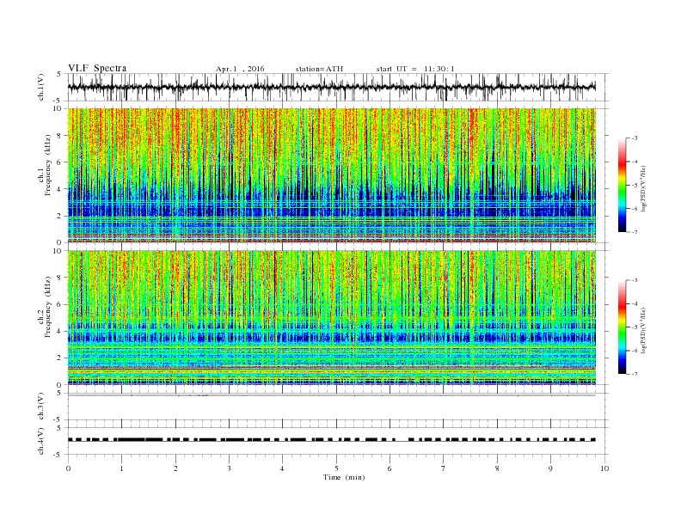Screen dimensions: 681x526
Task: Click the "6" tick on the time axis
Action: pyautogui.click(x=390, y=468)
